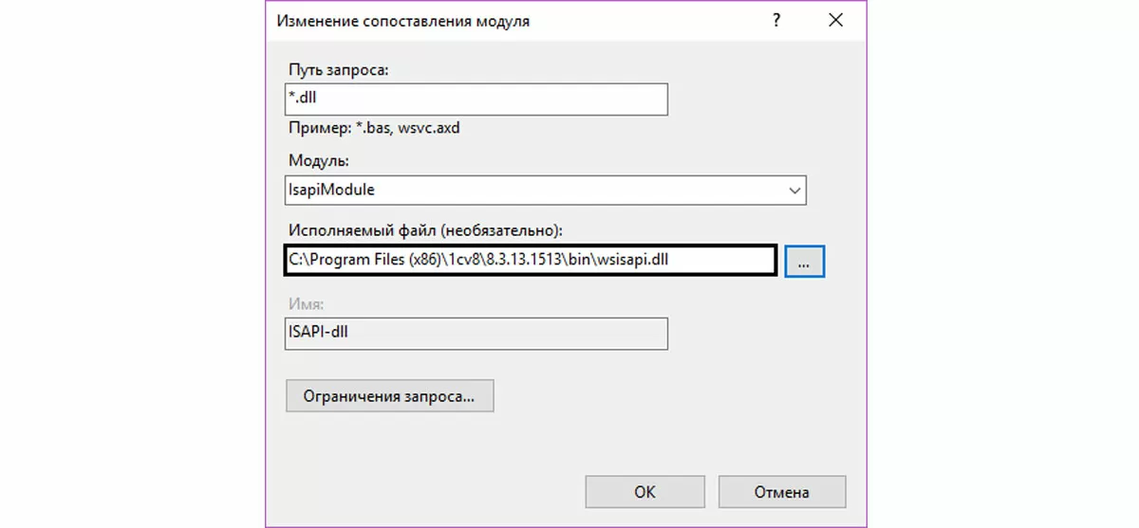
Task: Click the 'Модуль:' label
Action: (317, 161)
